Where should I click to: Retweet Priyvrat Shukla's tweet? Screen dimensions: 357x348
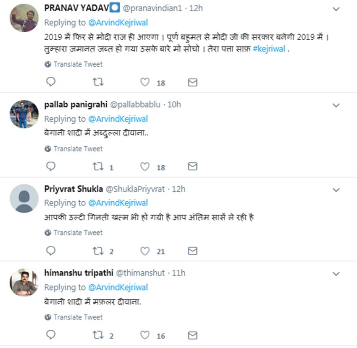pyautogui.click(x=98, y=251)
